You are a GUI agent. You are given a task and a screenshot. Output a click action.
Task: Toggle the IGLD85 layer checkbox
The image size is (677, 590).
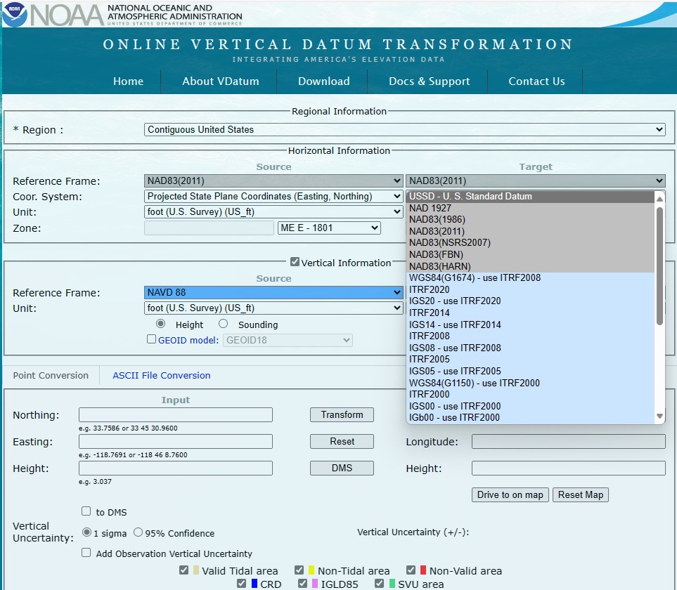(x=303, y=584)
